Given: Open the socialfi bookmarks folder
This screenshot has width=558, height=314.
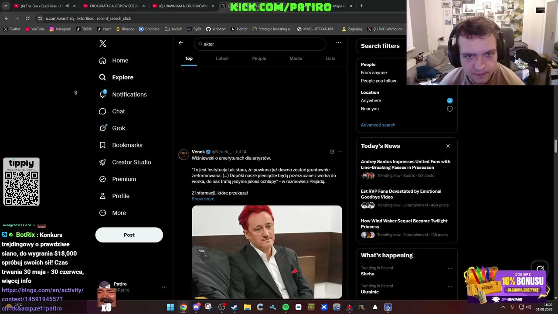Looking at the screenshot, I should pos(174,29).
